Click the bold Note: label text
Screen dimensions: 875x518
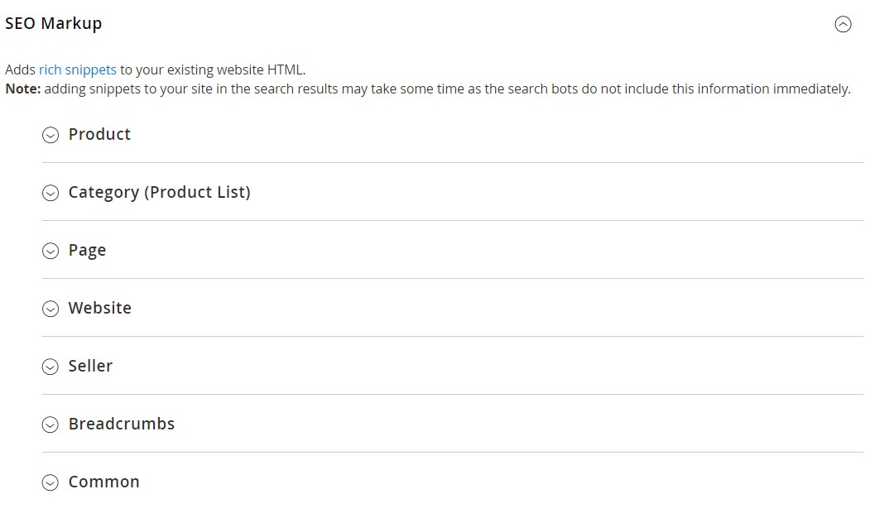pos(22,89)
